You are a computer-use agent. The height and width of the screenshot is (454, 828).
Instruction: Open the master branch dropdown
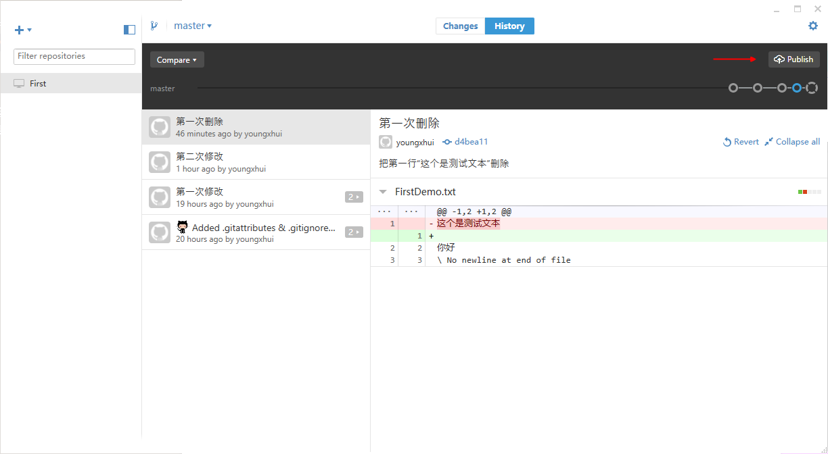(193, 26)
